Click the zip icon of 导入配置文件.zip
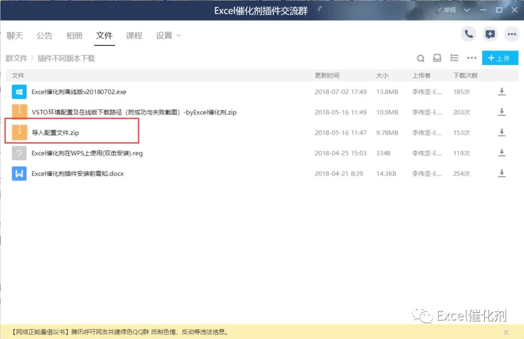 point(19,132)
